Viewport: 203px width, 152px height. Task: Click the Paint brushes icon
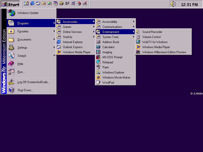tap(98, 67)
